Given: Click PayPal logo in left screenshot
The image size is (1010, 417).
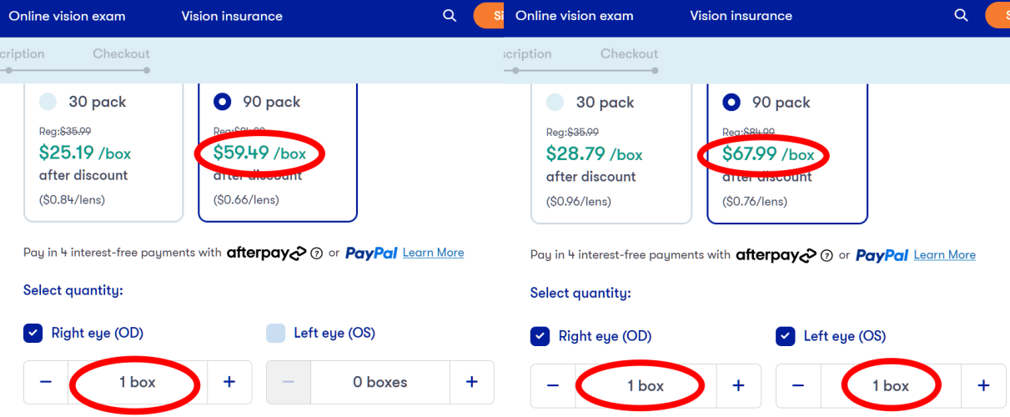Looking at the screenshot, I should [371, 253].
